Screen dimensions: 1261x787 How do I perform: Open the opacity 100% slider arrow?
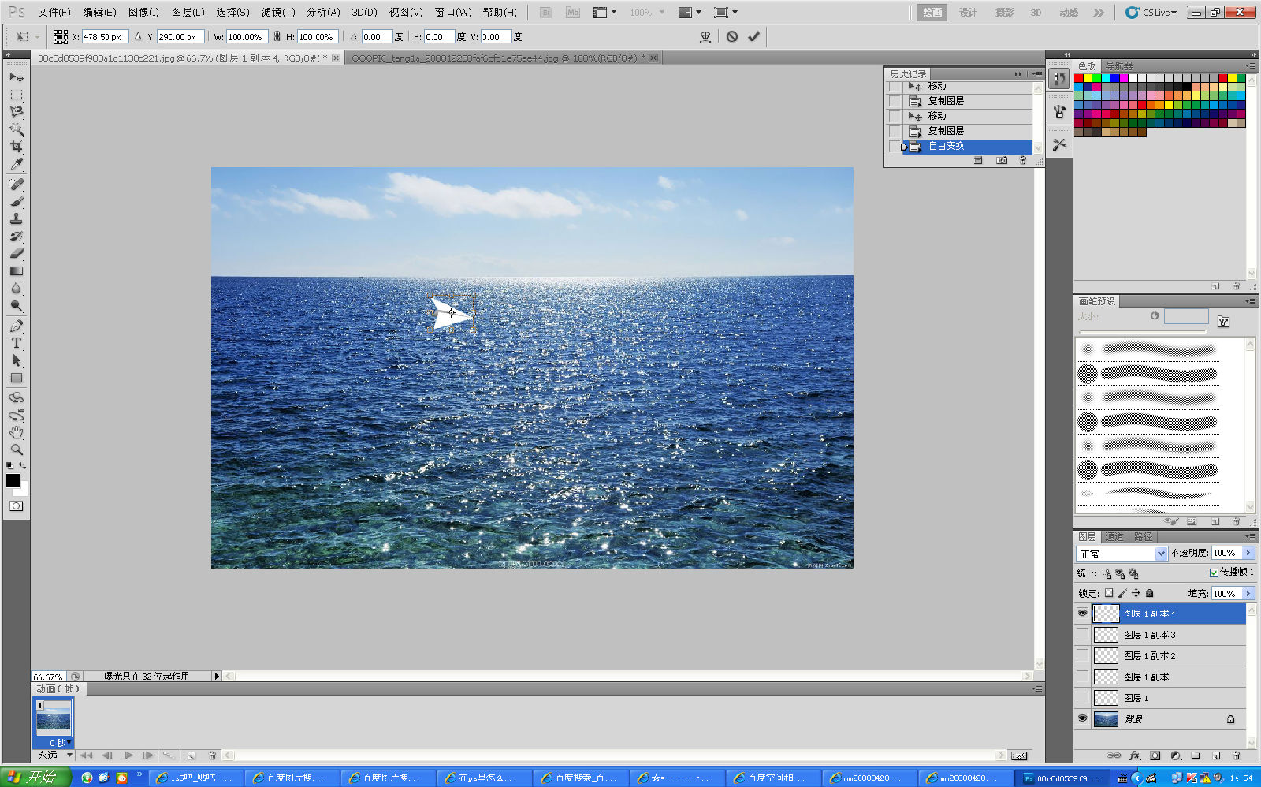[x=1248, y=553]
